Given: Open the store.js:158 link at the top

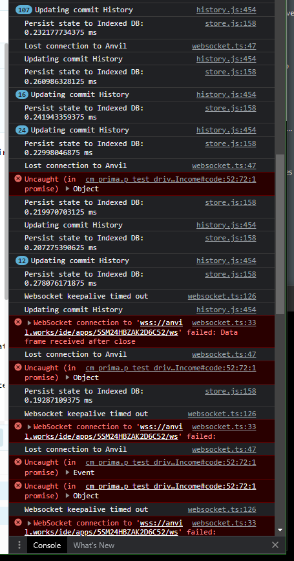Looking at the screenshot, I should [230, 24].
